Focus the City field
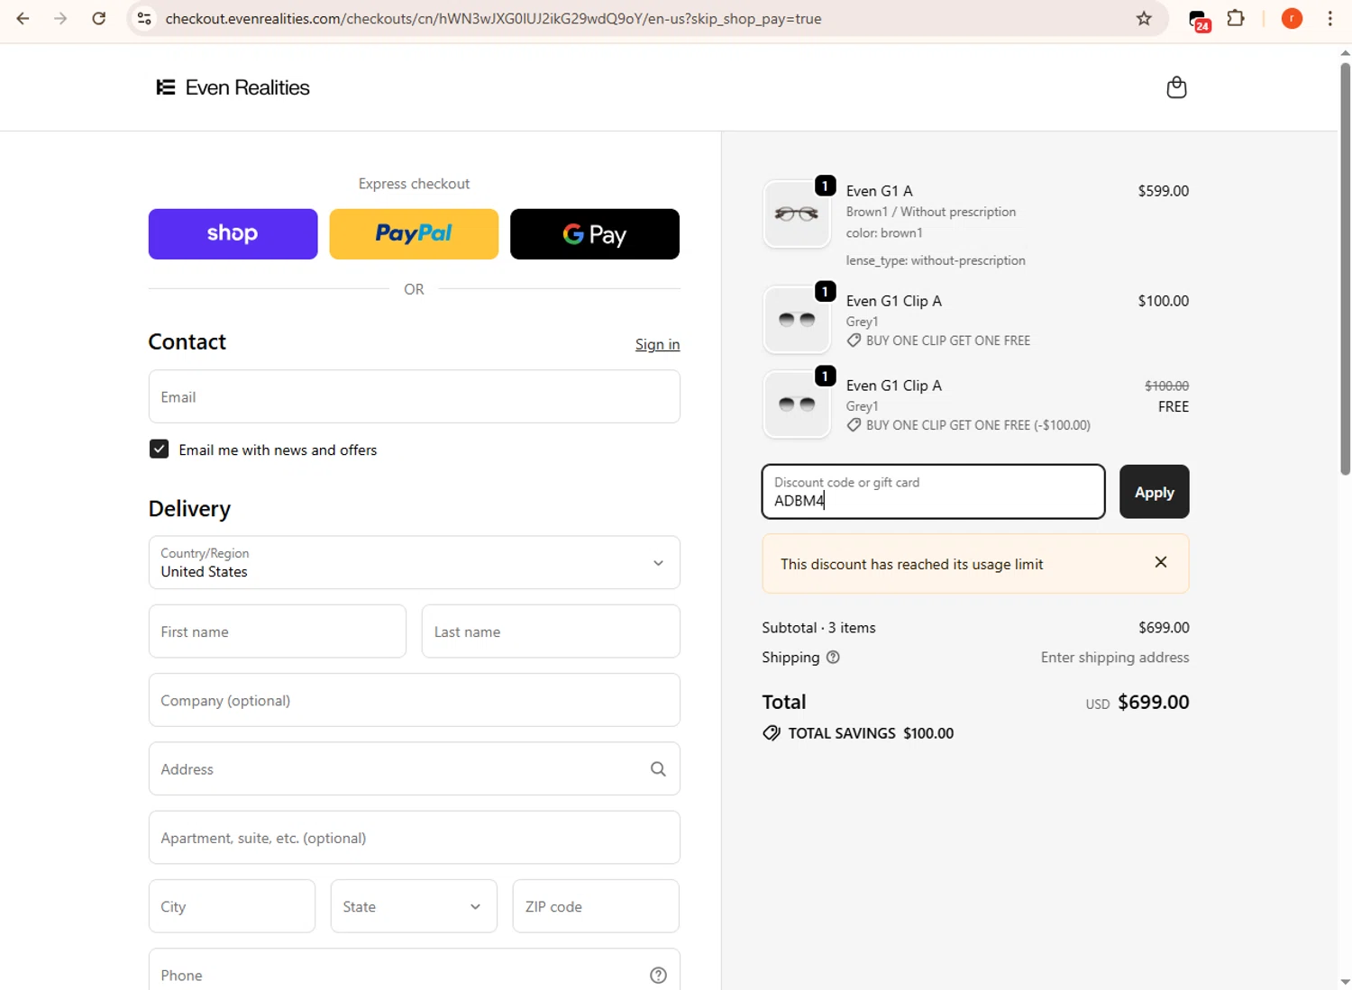Image resolution: width=1352 pixels, height=990 pixels. (232, 906)
